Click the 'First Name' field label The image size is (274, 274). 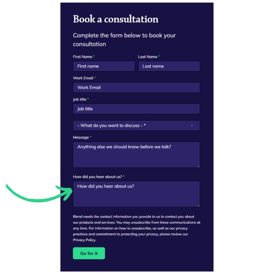[83, 57]
